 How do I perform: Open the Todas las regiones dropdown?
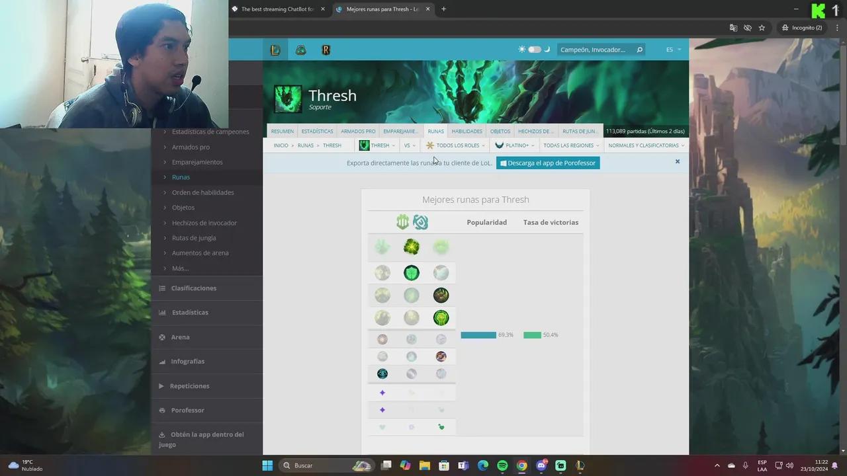click(x=571, y=145)
